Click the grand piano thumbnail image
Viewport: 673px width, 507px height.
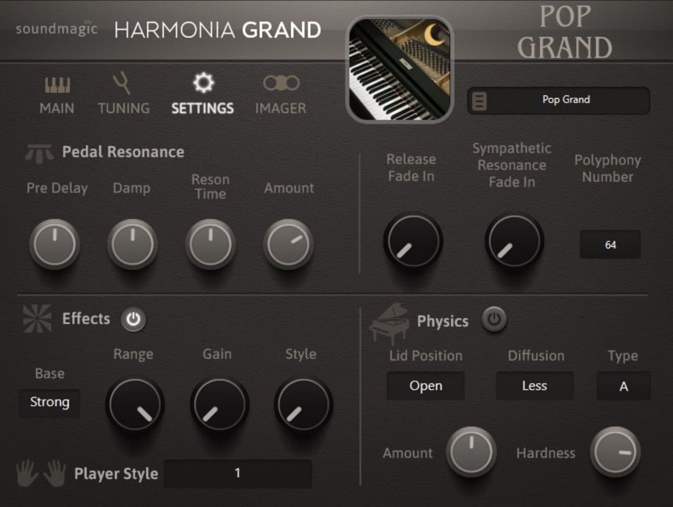click(400, 69)
